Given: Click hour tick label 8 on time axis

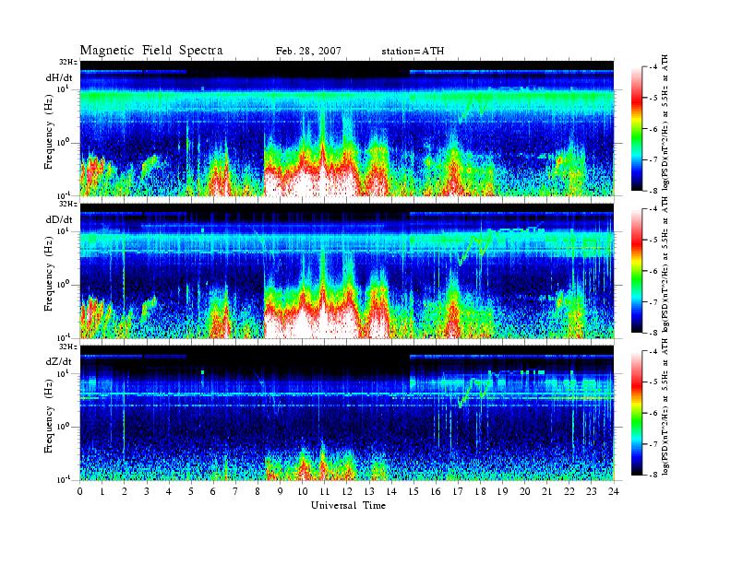Looking at the screenshot, I should (x=258, y=492).
